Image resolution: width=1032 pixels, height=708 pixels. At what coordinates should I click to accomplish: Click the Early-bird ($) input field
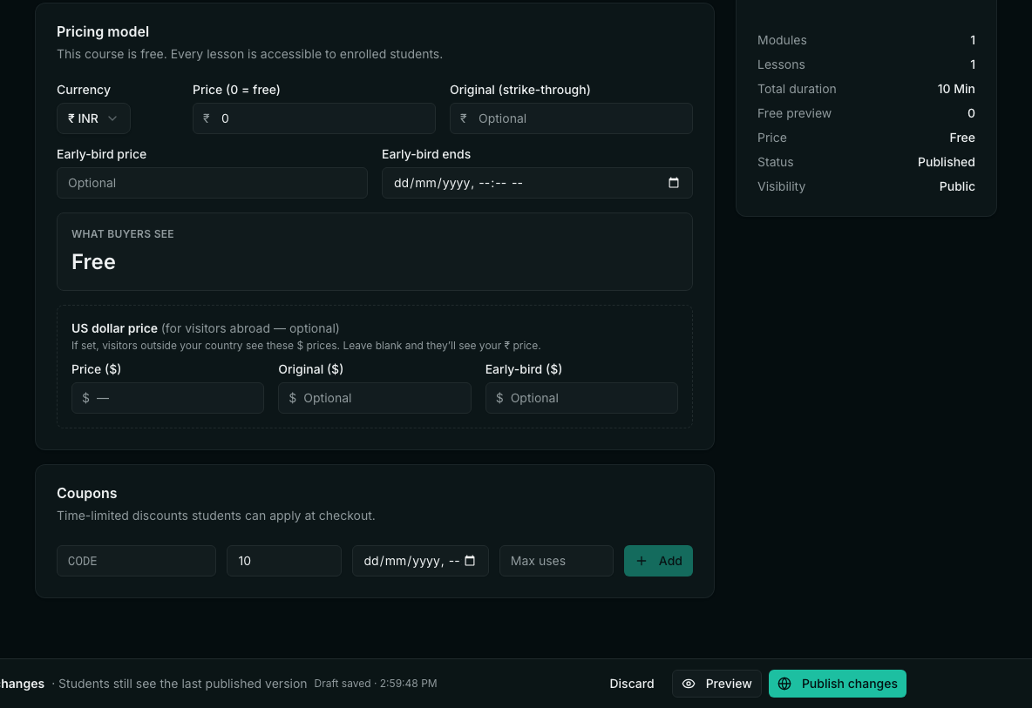(582, 398)
